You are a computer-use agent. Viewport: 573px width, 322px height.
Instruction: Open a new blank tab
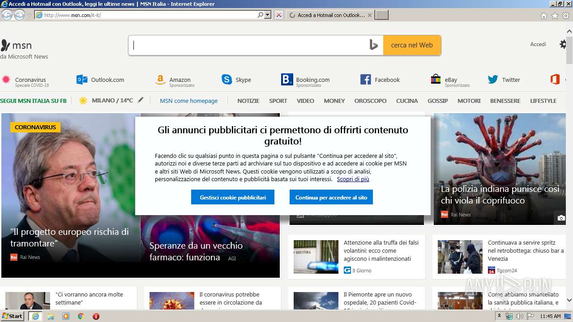[381, 15]
